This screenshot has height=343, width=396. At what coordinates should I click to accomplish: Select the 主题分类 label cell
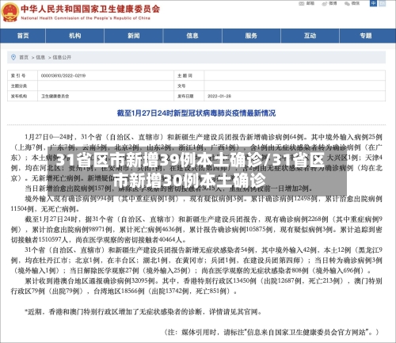pyautogui.click(x=22, y=86)
